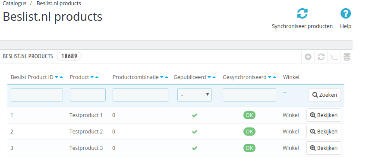Open the Gepubliceerd filter dropdown
The width and height of the screenshot is (369, 165).
(195, 95)
